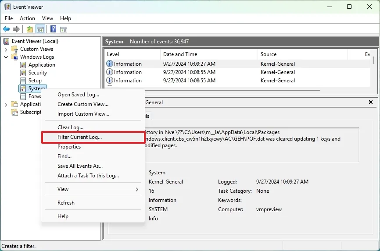Choose Filter Current Log from context menu
The height and width of the screenshot is (251, 380).
pyautogui.click(x=79, y=137)
